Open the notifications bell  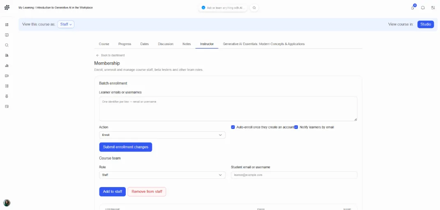(423, 8)
